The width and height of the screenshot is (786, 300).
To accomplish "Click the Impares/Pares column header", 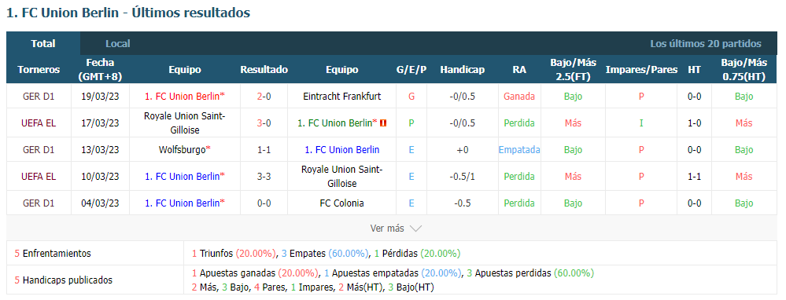I will [x=641, y=69].
